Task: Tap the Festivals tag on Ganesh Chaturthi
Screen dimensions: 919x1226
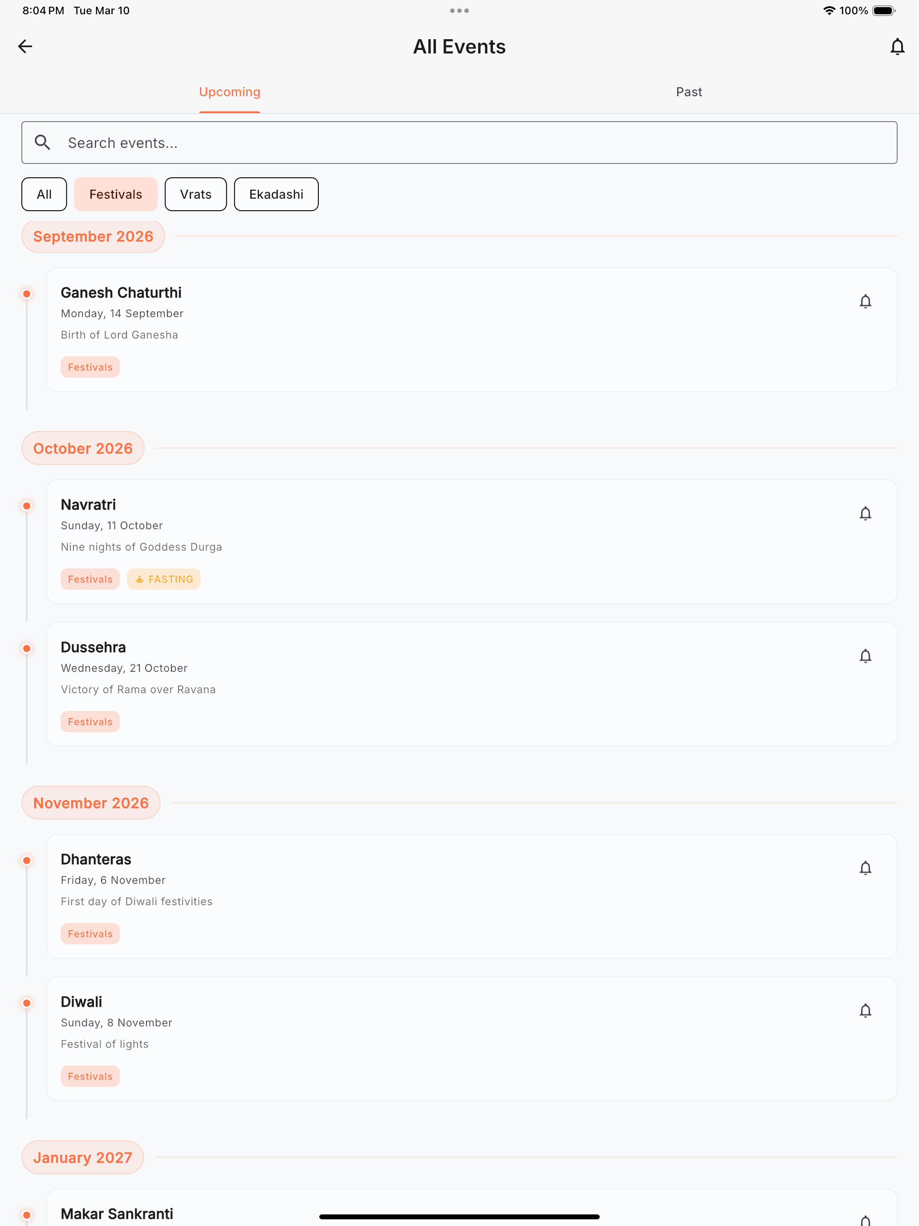Action: (x=90, y=367)
